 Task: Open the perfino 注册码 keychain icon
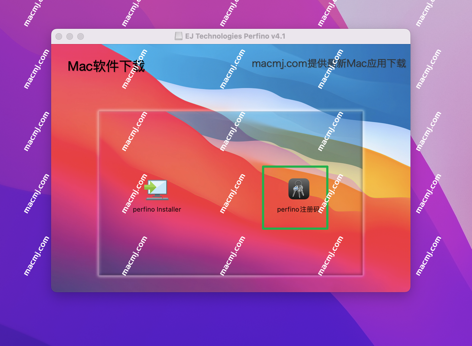[299, 189]
